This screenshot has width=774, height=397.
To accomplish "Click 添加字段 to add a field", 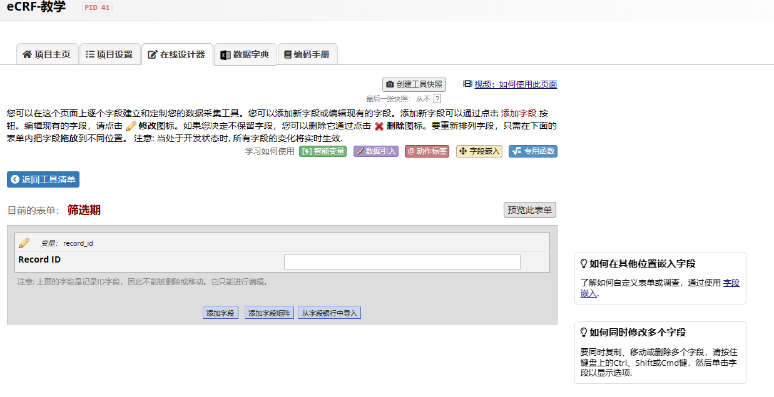I will pos(220,312).
